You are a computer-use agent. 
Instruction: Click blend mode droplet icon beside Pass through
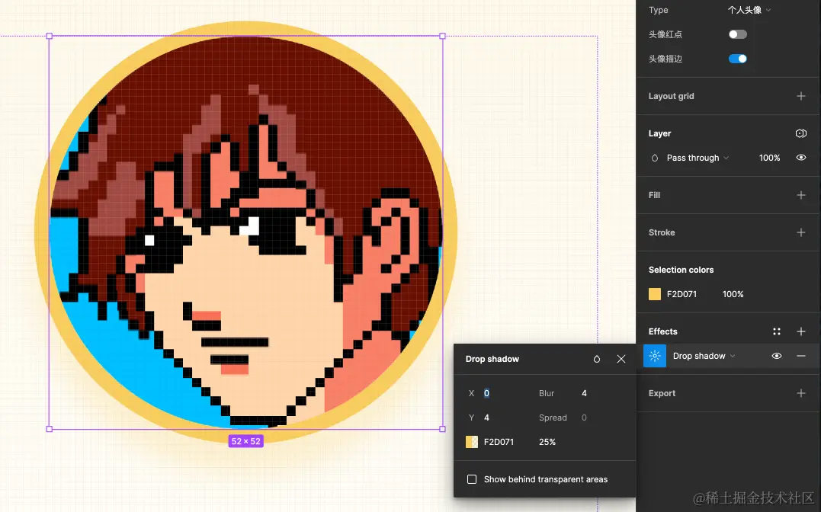(x=655, y=158)
